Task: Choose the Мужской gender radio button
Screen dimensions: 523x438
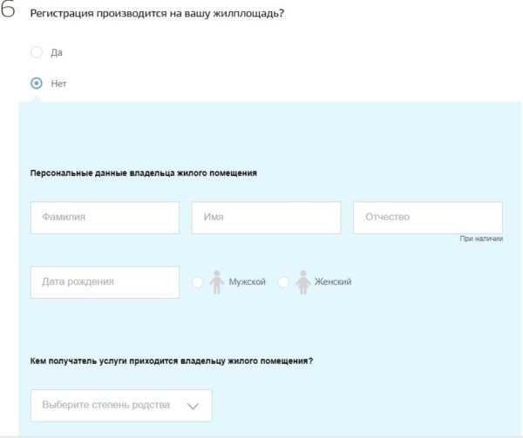Action: pyautogui.click(x=197, y=282)
